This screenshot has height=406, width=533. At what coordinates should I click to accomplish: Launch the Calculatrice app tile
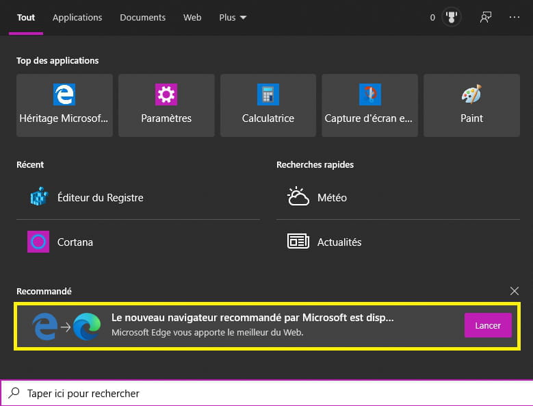coord(268,105)
